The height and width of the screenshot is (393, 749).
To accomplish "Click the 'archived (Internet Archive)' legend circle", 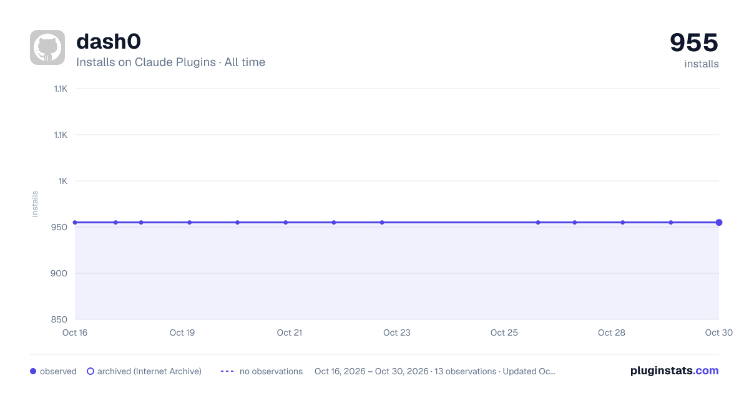I will 91,371.
